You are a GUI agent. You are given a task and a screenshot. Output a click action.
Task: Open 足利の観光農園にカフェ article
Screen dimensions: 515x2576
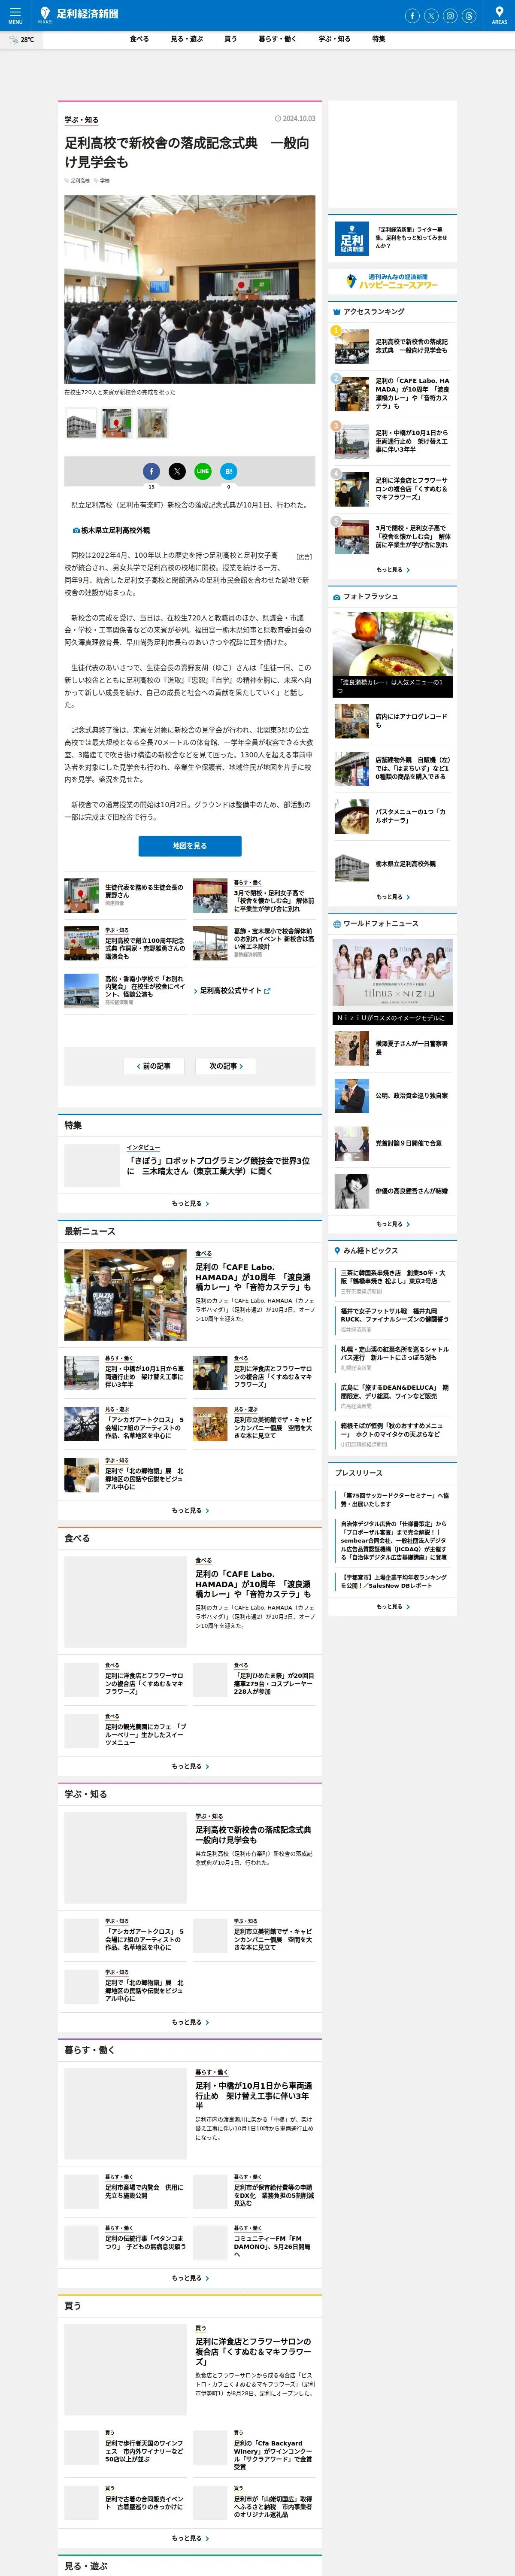125,1730
